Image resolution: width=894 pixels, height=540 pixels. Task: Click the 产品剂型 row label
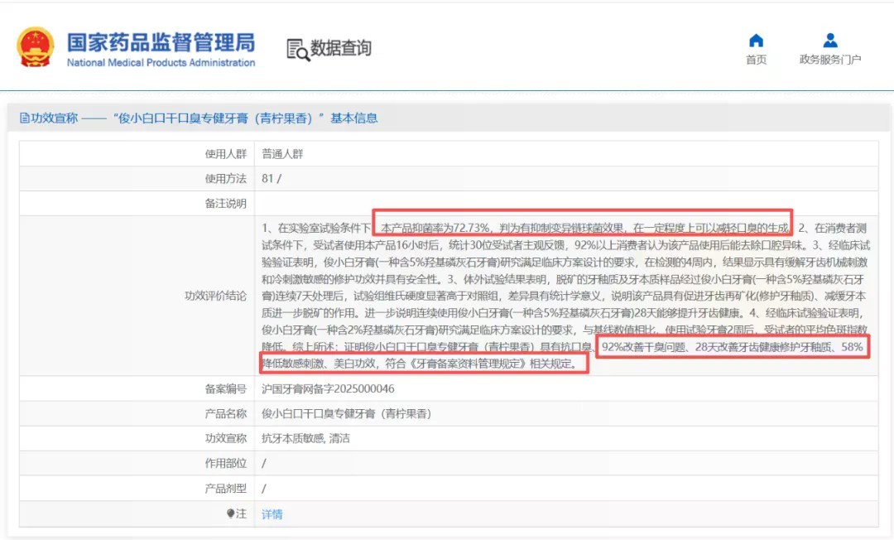pos(226,488)
